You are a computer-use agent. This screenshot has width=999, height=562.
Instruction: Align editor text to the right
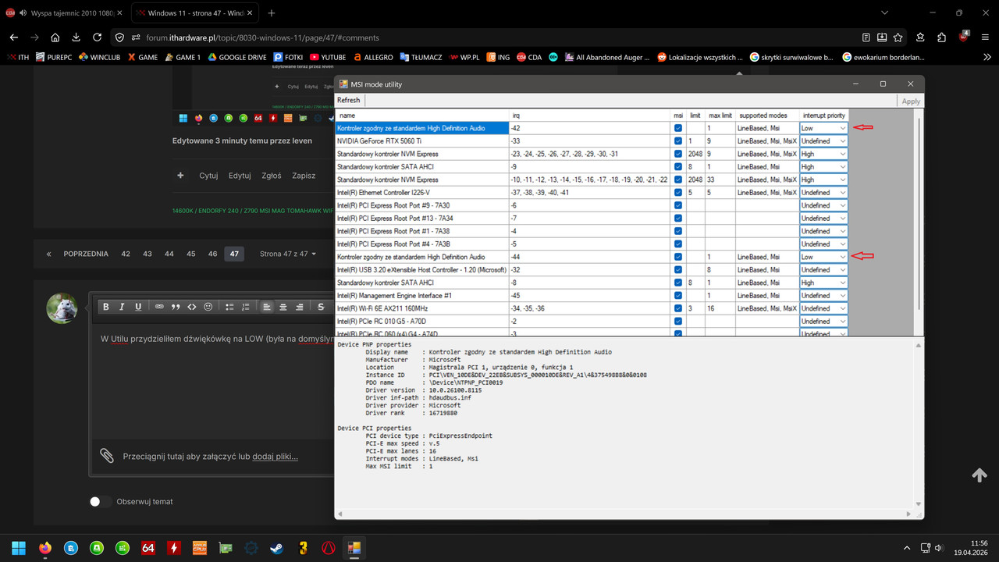click(300, 307)
